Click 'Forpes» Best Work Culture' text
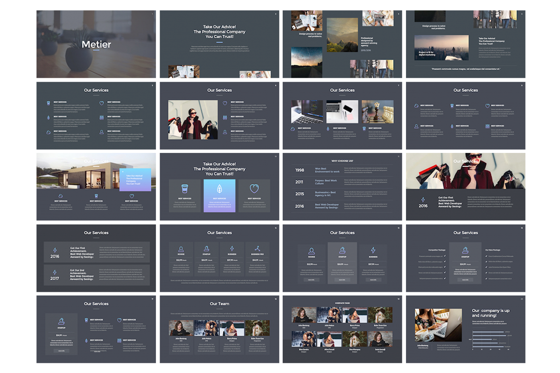 tap(326, 182)
